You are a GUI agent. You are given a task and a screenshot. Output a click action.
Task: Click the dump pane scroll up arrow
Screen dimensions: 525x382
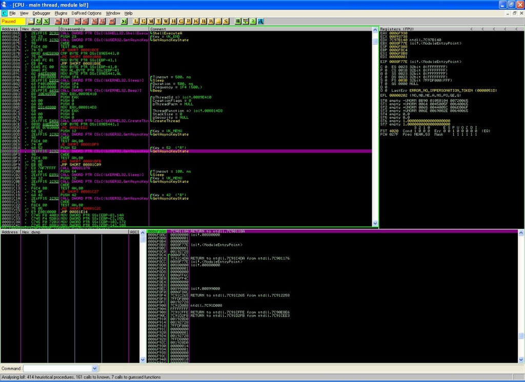pyautogui.click(x=143, y=232)
